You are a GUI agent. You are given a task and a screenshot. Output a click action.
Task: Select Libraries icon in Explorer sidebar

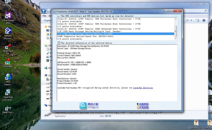click(46, 45)
